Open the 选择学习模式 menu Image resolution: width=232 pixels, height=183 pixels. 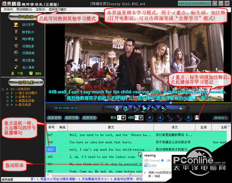(57, 10)
